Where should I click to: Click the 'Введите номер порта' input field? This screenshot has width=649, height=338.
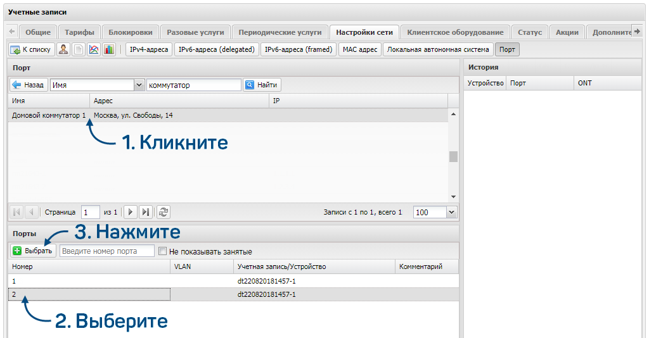[106, 251]
